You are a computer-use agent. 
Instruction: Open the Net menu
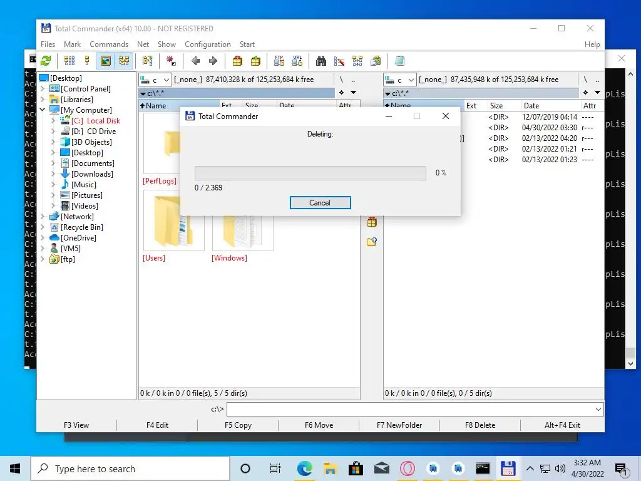click(143, 44)
